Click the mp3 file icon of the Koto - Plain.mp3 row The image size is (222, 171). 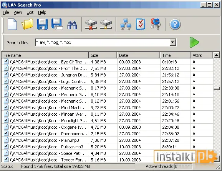(6, 140)
